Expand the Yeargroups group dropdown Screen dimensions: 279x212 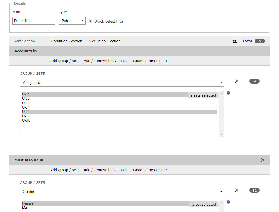(x=122, y=83)
